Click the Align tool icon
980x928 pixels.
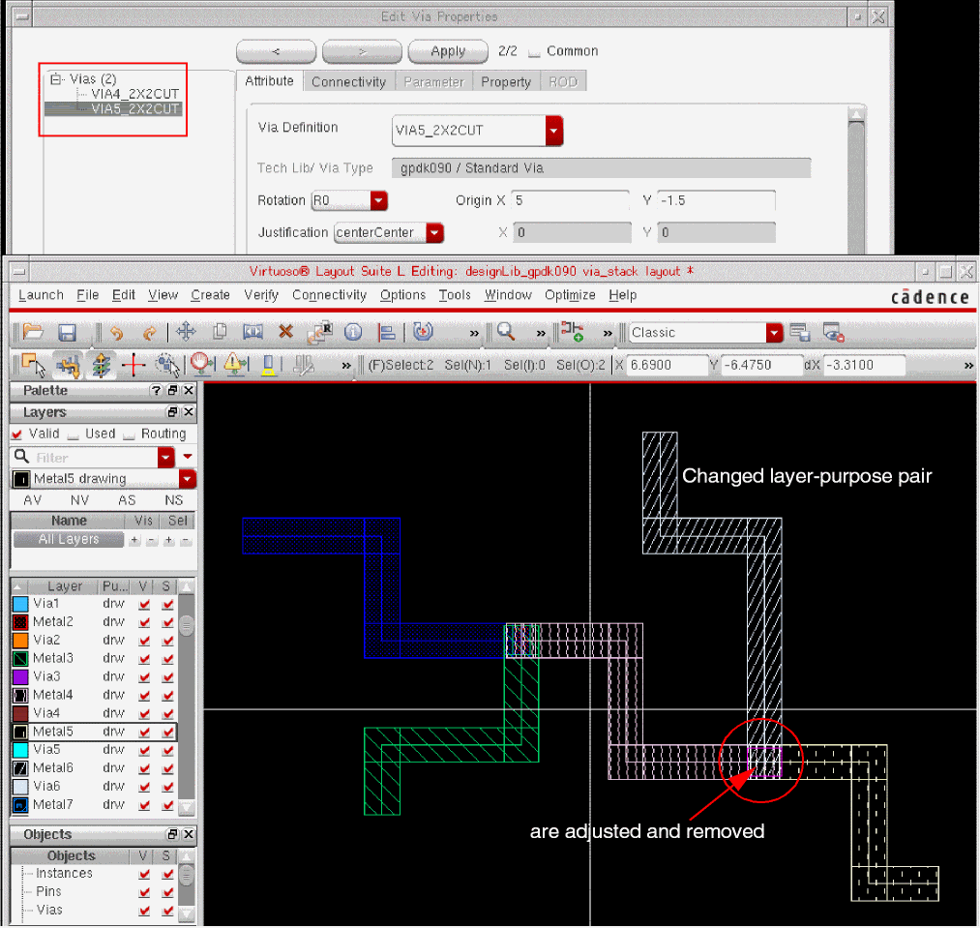pyautogui.click(x=387, y=332)
